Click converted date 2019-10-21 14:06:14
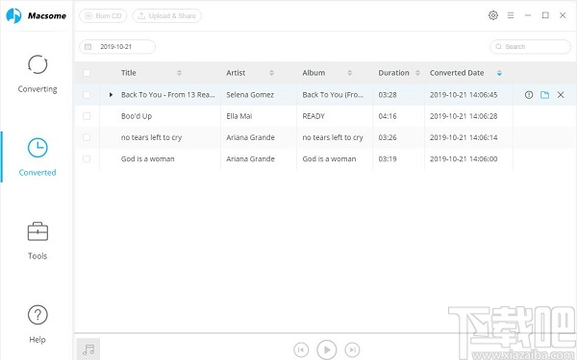Viewport: 578px width, 360px height. (464, 137)
